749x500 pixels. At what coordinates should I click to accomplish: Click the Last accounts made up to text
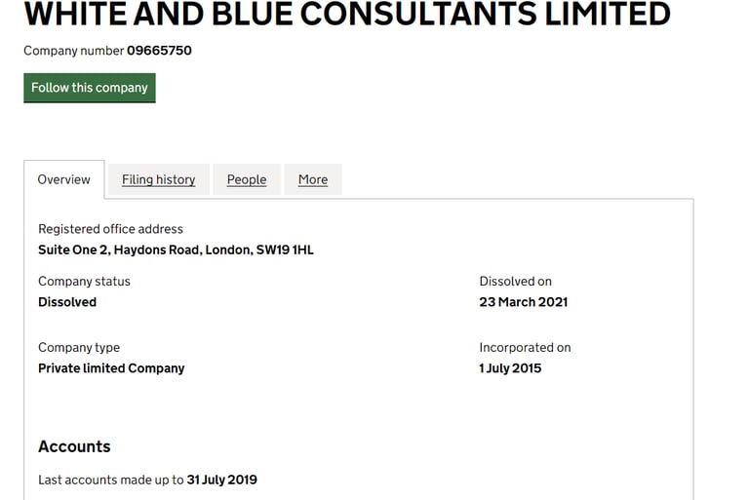click(x=111, y=480)
